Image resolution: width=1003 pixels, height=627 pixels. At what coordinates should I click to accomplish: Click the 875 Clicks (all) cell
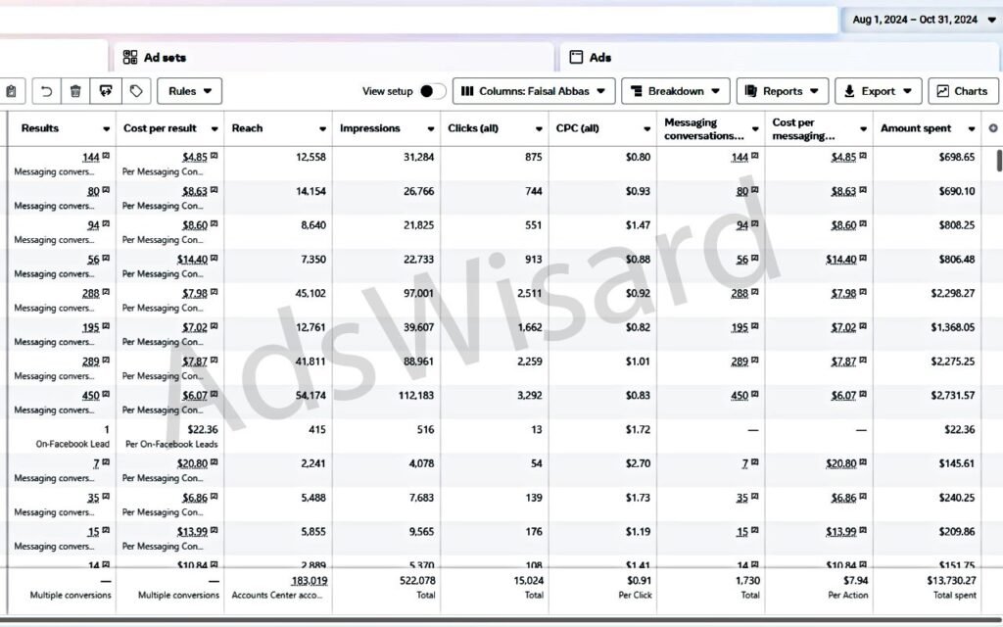534,158
